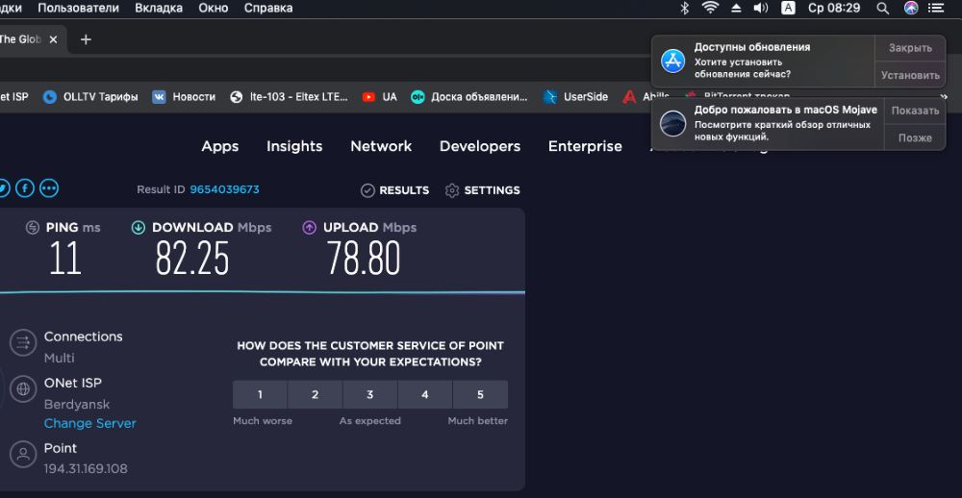Go to Apps in Speedtest navigation
Viewport: 962px width, 498px height.
pyautogui.click(x=220, y=146)
